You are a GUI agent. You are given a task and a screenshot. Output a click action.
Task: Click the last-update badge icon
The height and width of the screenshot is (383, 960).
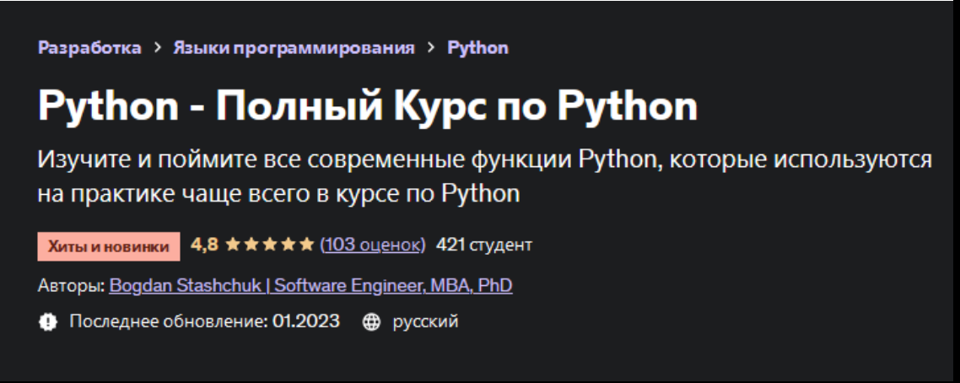pyautogui.click(x=47, y=322)
